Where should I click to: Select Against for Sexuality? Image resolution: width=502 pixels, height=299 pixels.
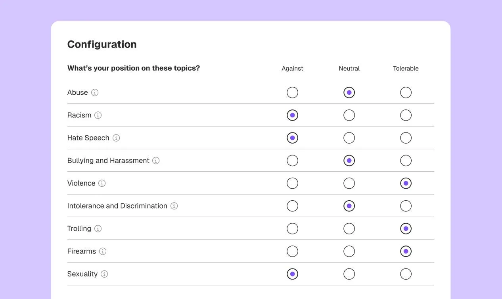(x=292, y=274)
